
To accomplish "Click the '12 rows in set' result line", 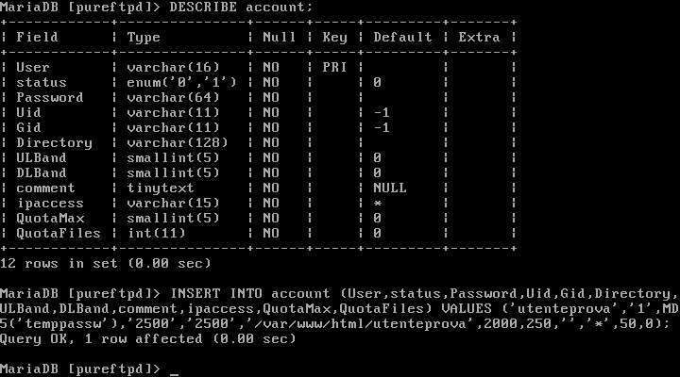I will (x=106, y=264).
